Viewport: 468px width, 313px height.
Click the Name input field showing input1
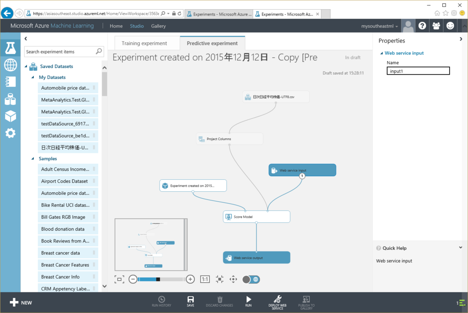(x=418, y=70)
